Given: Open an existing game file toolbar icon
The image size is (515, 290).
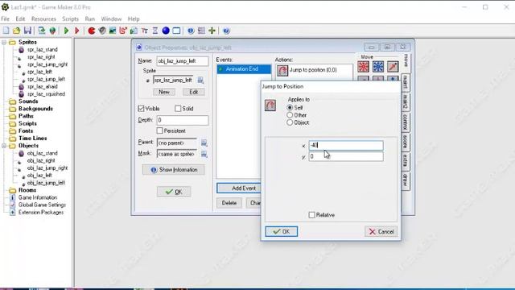Looking at the screenshot, I should click(16, 31).
